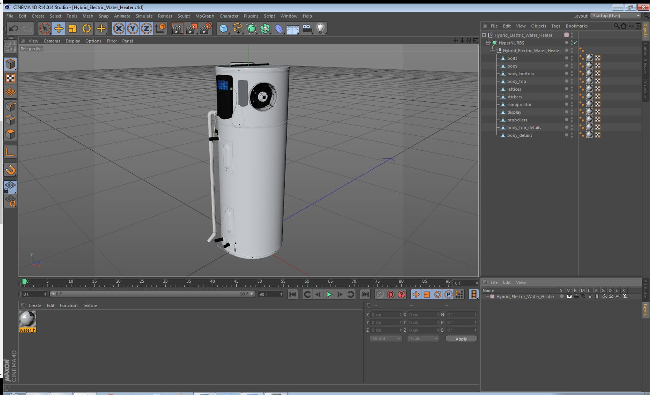The height and width of the screenshot is (395, 650).
Task: Open viewport Cameras menu
Action: [52, 41]
